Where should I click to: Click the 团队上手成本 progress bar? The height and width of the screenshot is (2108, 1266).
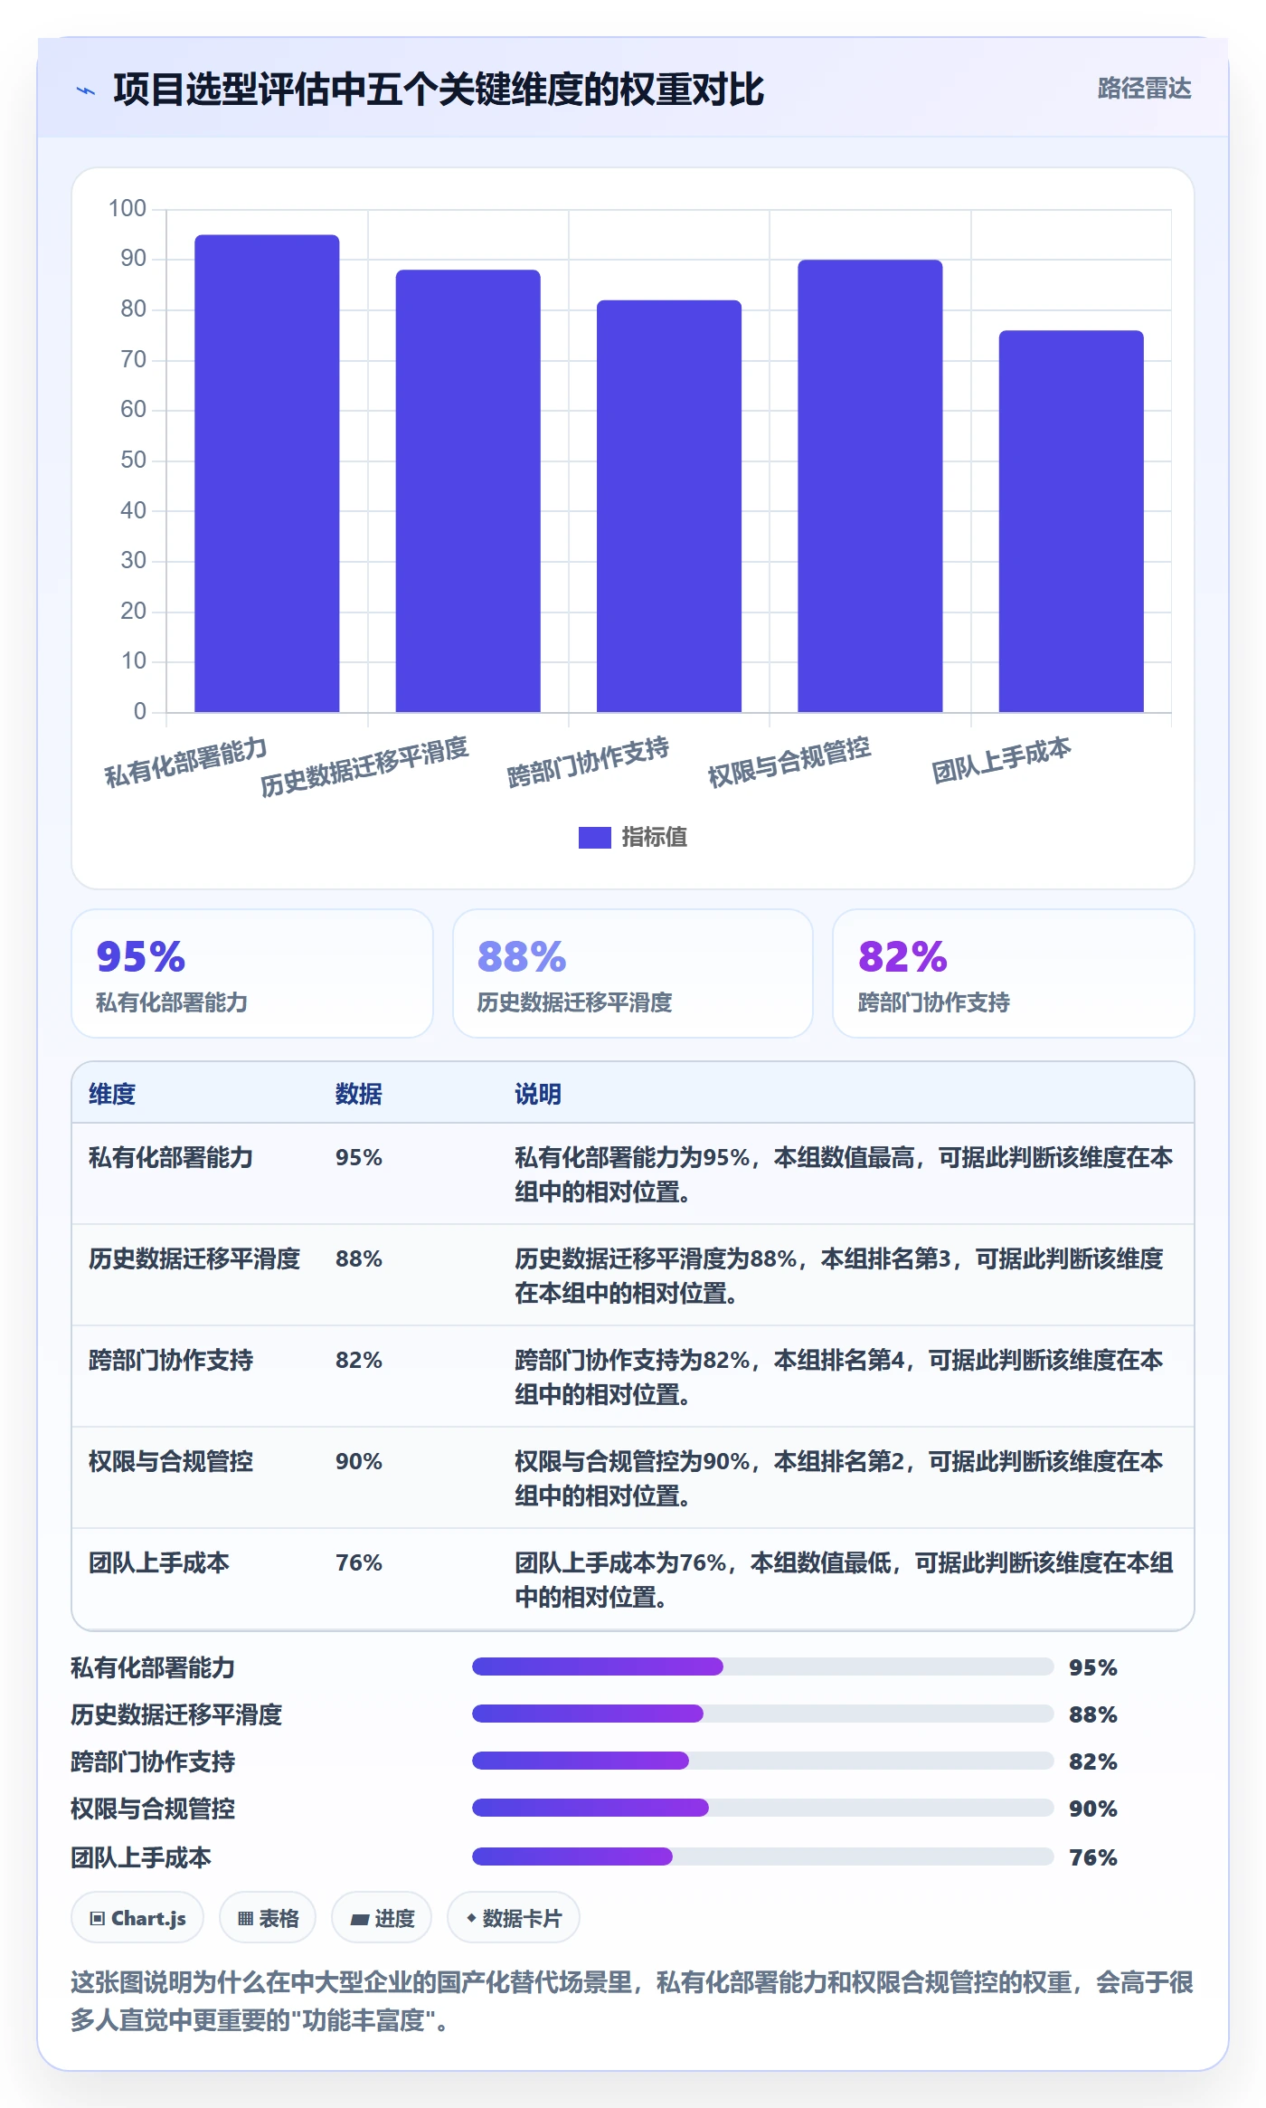(763, 1856)
